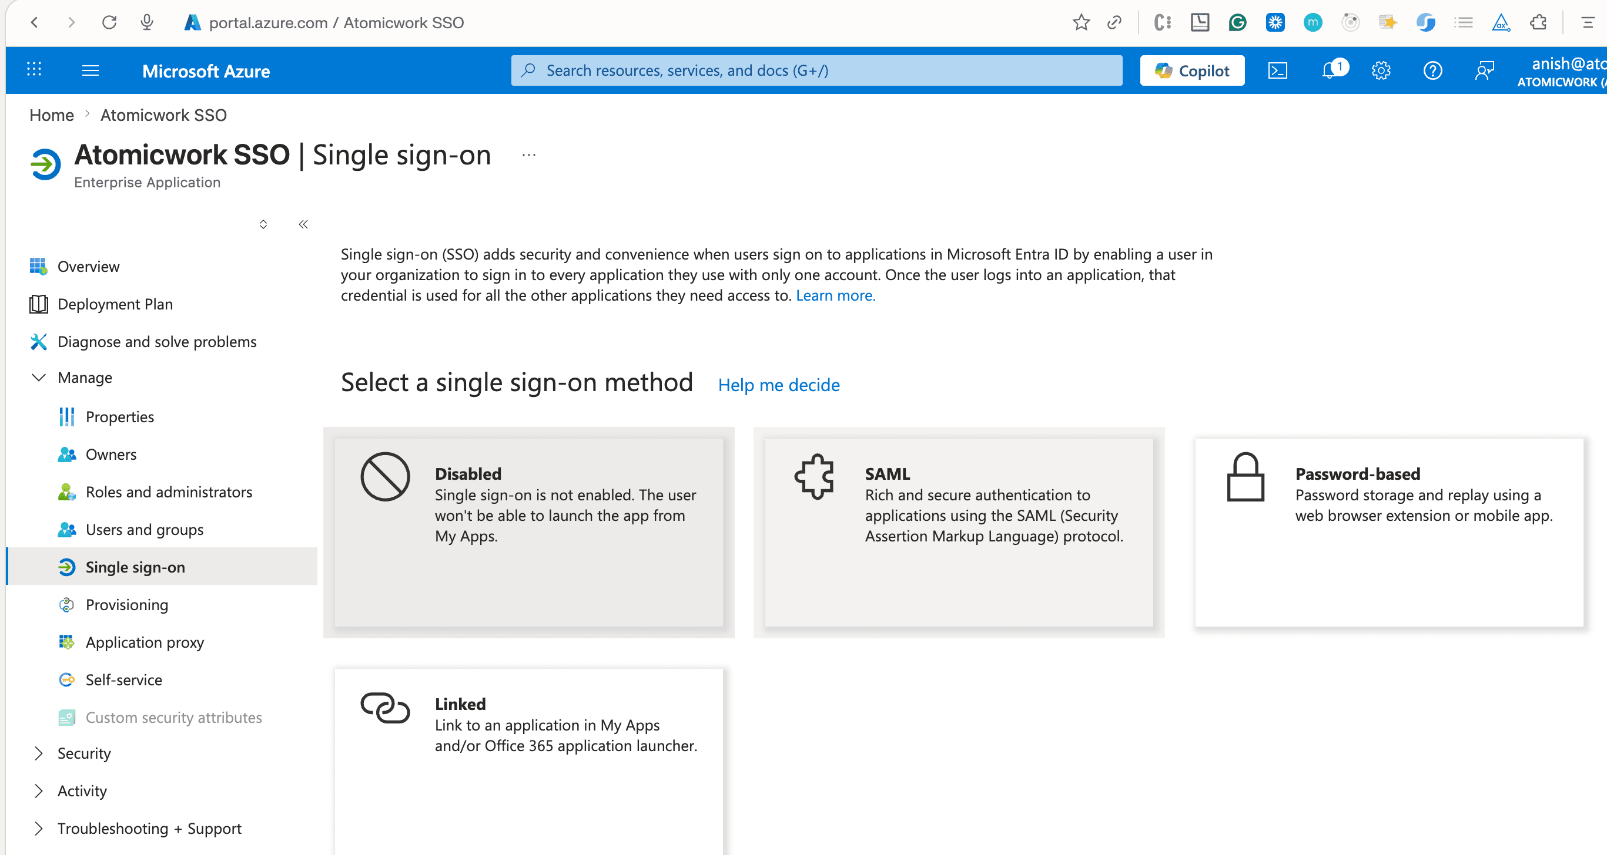Viewport: 1607px width, 855px height.
Task: Open the Grammarly extension icon
Action: [1238, 23]
